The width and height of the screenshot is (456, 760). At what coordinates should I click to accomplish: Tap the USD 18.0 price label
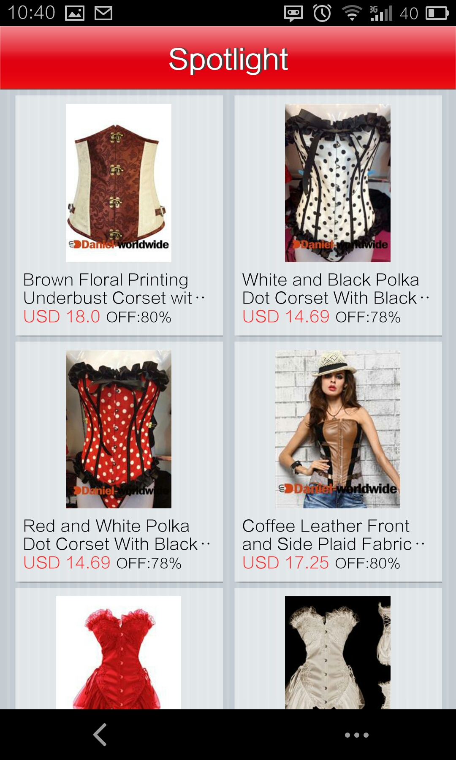(62, 317)
